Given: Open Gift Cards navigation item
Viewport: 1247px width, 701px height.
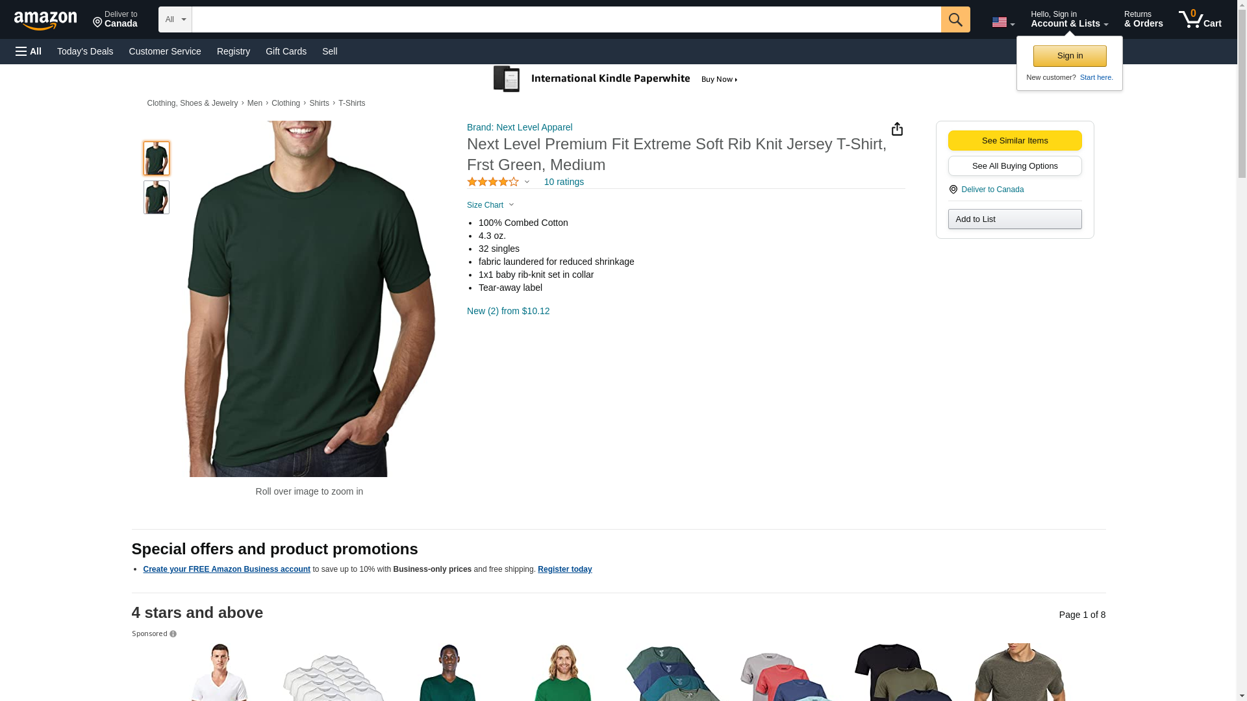Looking at the screenshot, I should [x=286, y=51].
